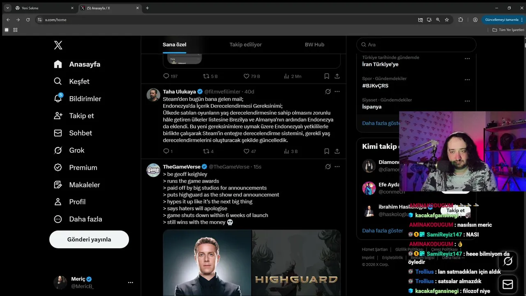View stats showing 3 B
The height and width of the screenshot is (296, 526).
pos(286,151)
